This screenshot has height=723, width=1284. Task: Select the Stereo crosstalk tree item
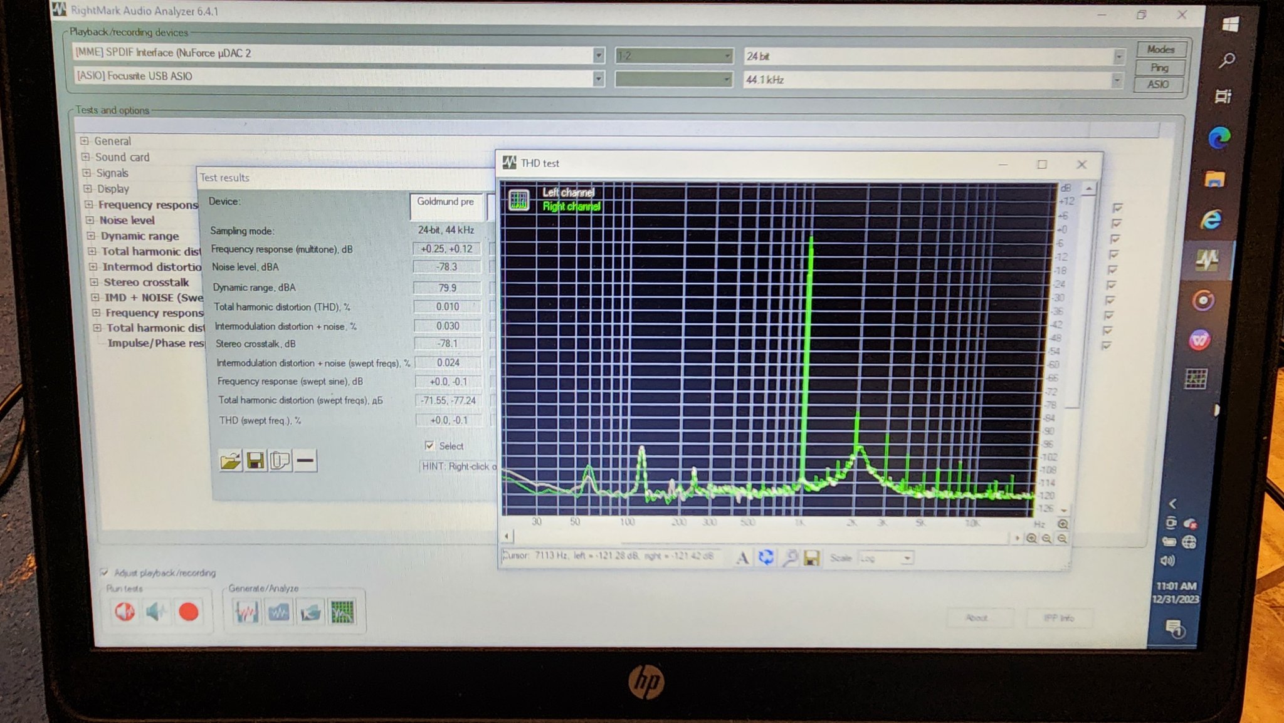pyautogui.click(x=146, y=282)
